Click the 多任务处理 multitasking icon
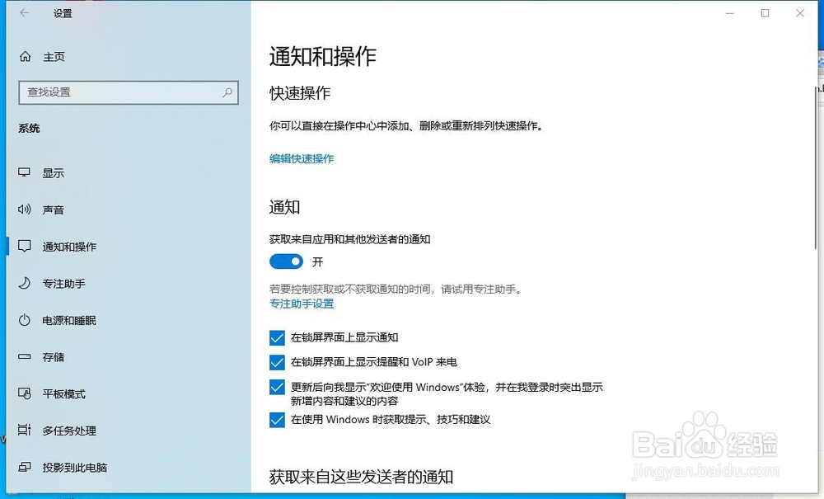This screenshot has width=824, height=499. (26, 431)
